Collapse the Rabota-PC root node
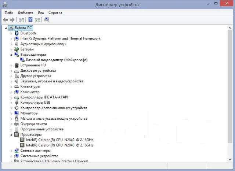 (x=6, y=28)
